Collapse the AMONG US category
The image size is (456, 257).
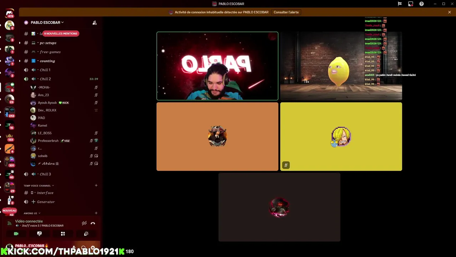32,213
